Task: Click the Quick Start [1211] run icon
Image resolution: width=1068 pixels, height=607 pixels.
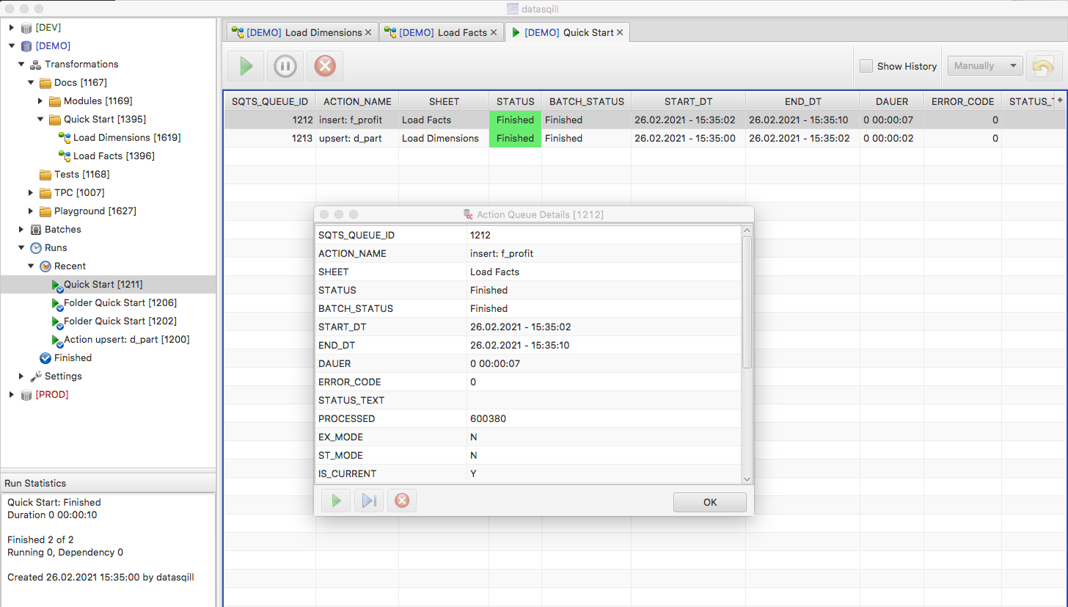Action: click(x=56, y=285)
